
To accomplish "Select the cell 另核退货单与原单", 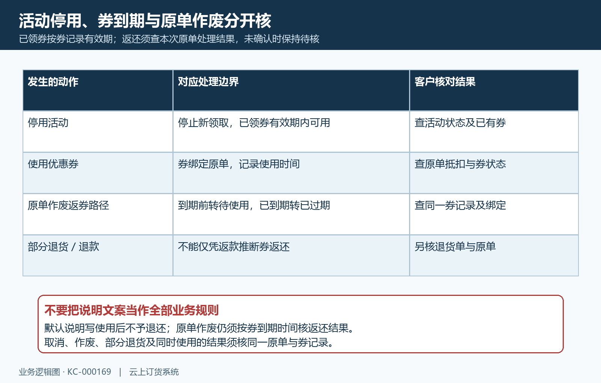I will coord(494,255).
